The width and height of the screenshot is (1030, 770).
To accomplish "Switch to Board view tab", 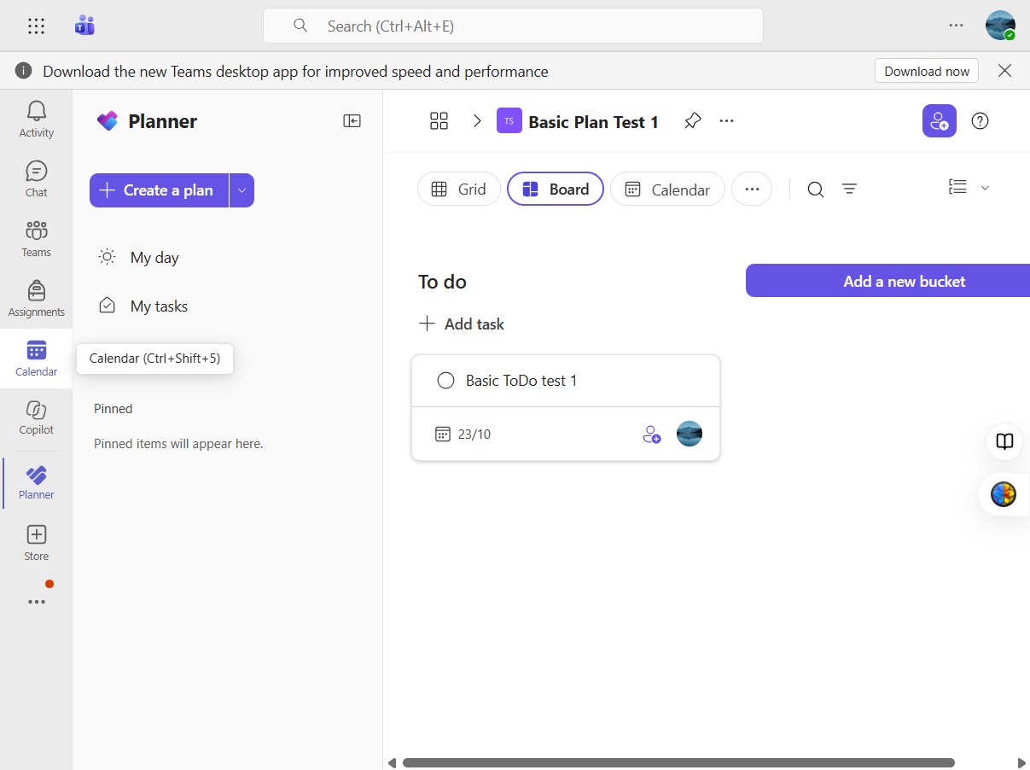I will click(556, 190).
